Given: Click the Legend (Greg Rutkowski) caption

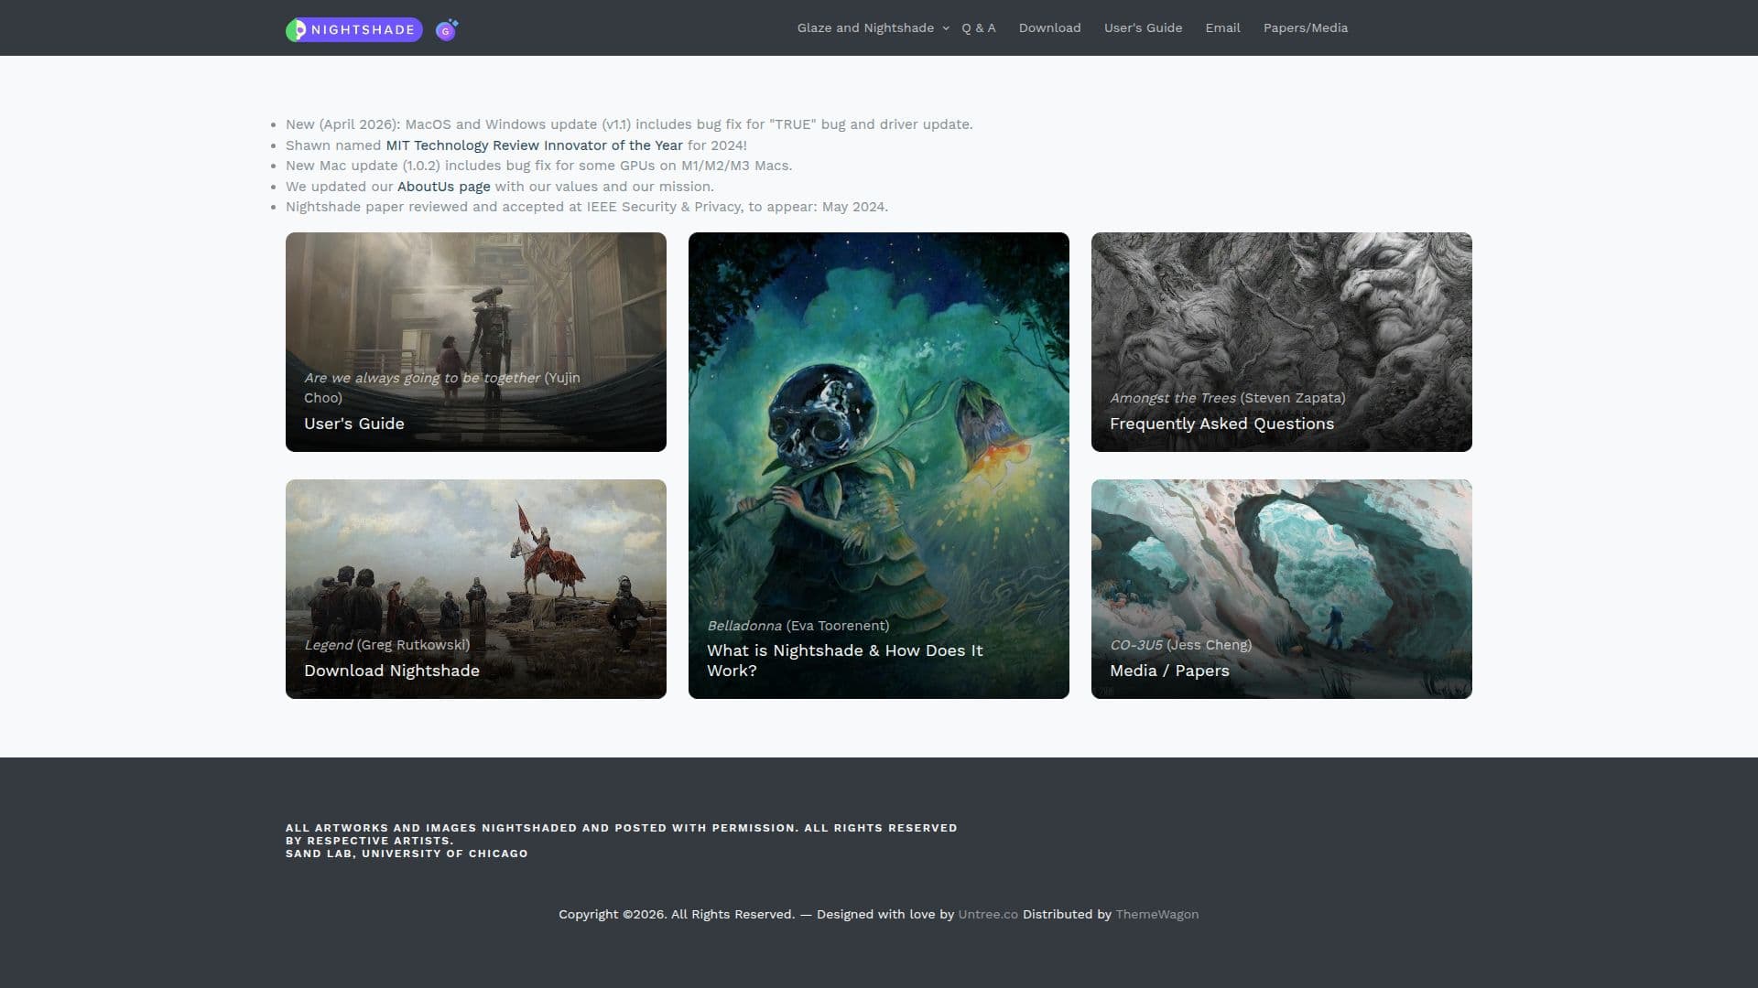Looking at the screenshot, I should pos(386,645).
